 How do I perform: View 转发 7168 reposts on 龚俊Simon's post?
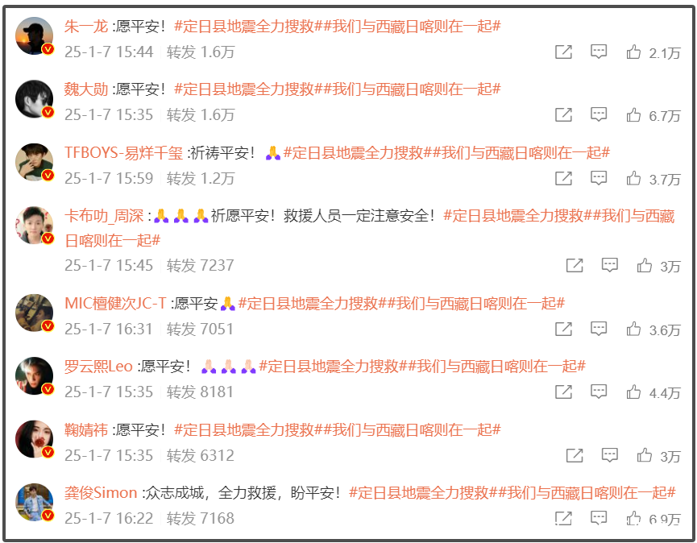click(200, 518)
